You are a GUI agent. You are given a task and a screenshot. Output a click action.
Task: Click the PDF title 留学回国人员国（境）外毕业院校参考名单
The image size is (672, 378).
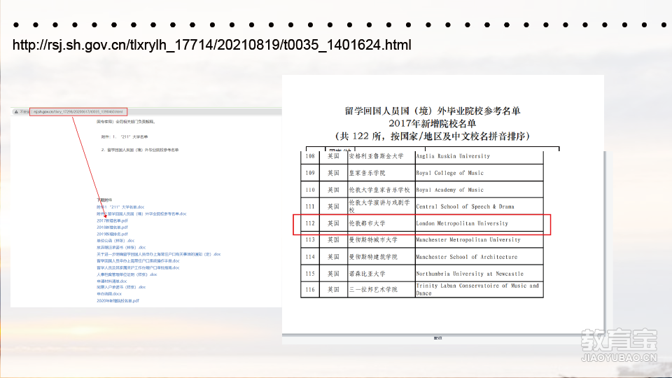click(x=433, y=111)
